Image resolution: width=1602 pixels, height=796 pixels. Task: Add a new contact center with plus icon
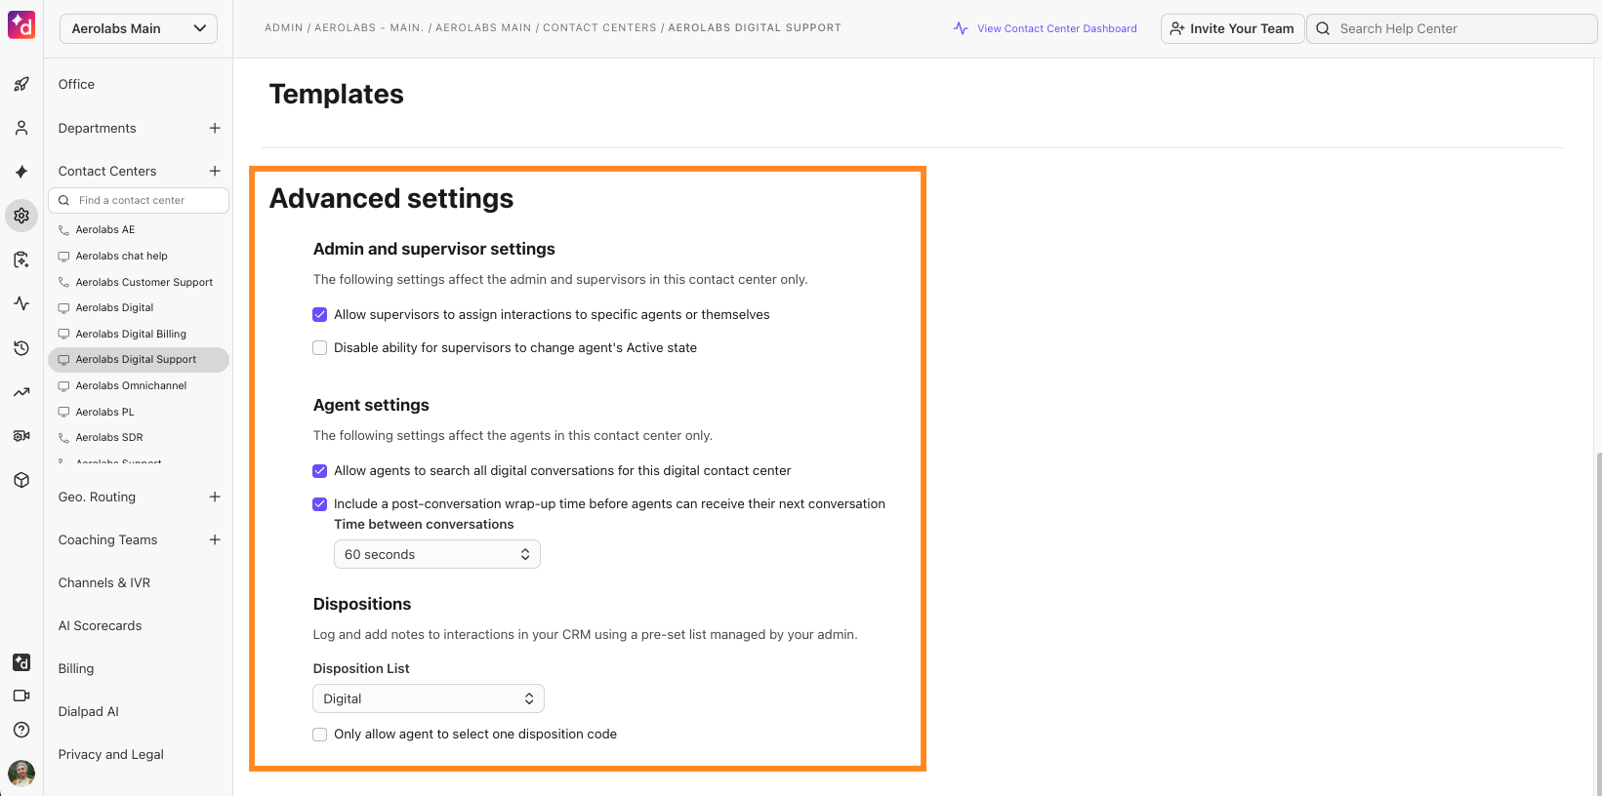[x=215, y=171]
